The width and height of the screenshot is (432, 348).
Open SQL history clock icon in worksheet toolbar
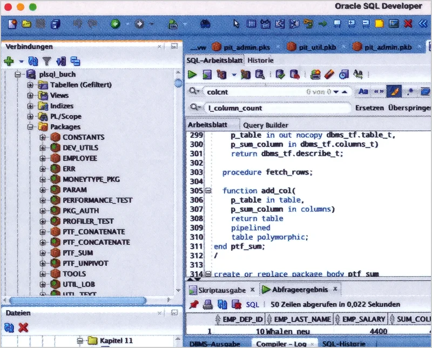(343, 74)
